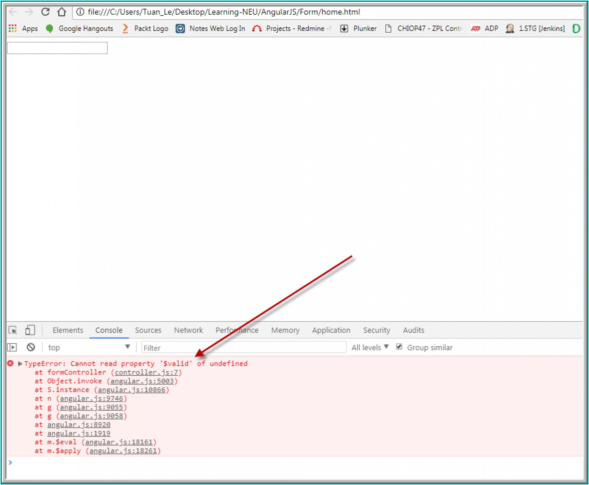This screenshot has height=485, width=589.
Task: Open the Sources tab
Action: [x=148, y=330]
